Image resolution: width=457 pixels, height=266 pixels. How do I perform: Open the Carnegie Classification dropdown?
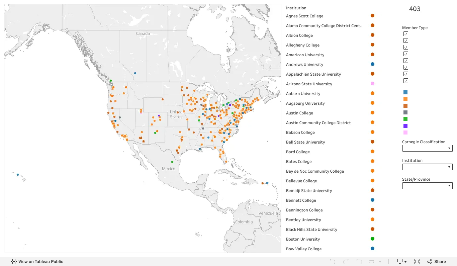tap(427, 148)
